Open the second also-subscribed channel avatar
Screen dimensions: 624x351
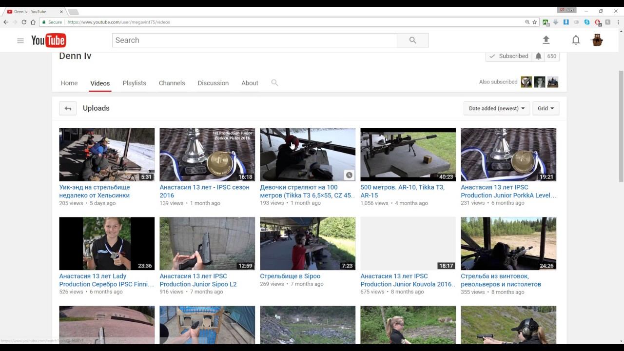point(540,82)
